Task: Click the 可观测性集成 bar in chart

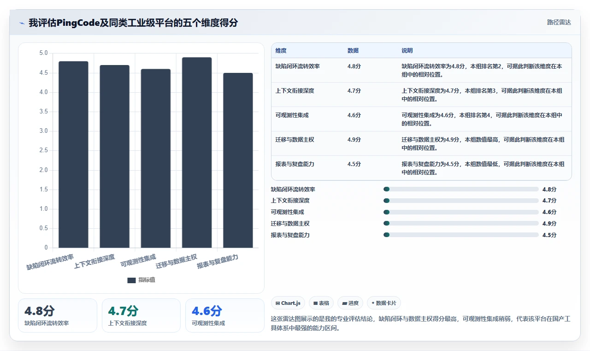Action: pos(156,158)
